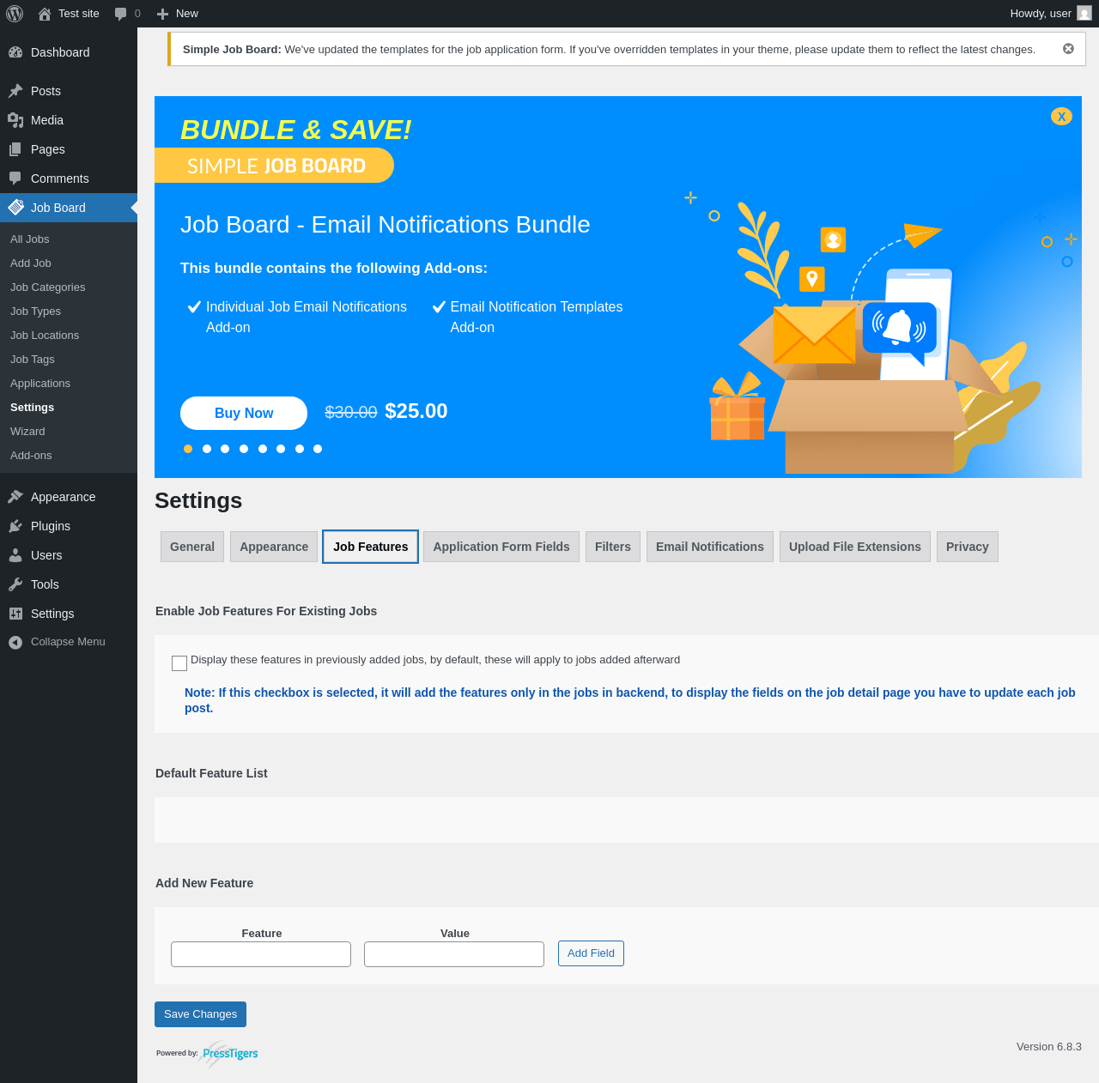Save Changes to job features

(200, 1014)
